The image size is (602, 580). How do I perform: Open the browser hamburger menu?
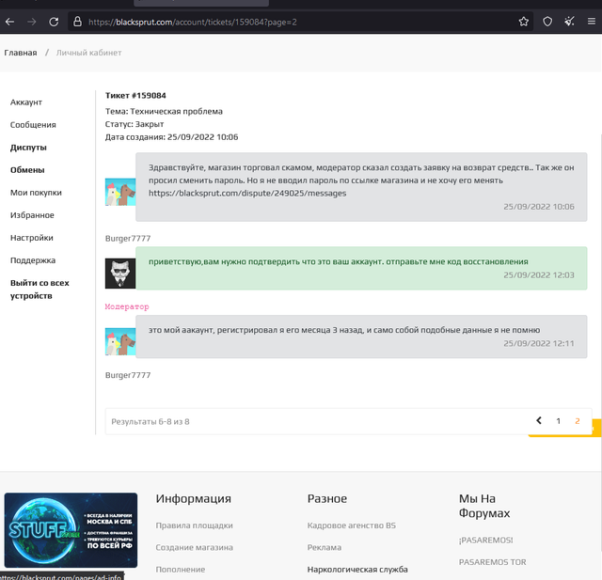[x=592, y=22]
